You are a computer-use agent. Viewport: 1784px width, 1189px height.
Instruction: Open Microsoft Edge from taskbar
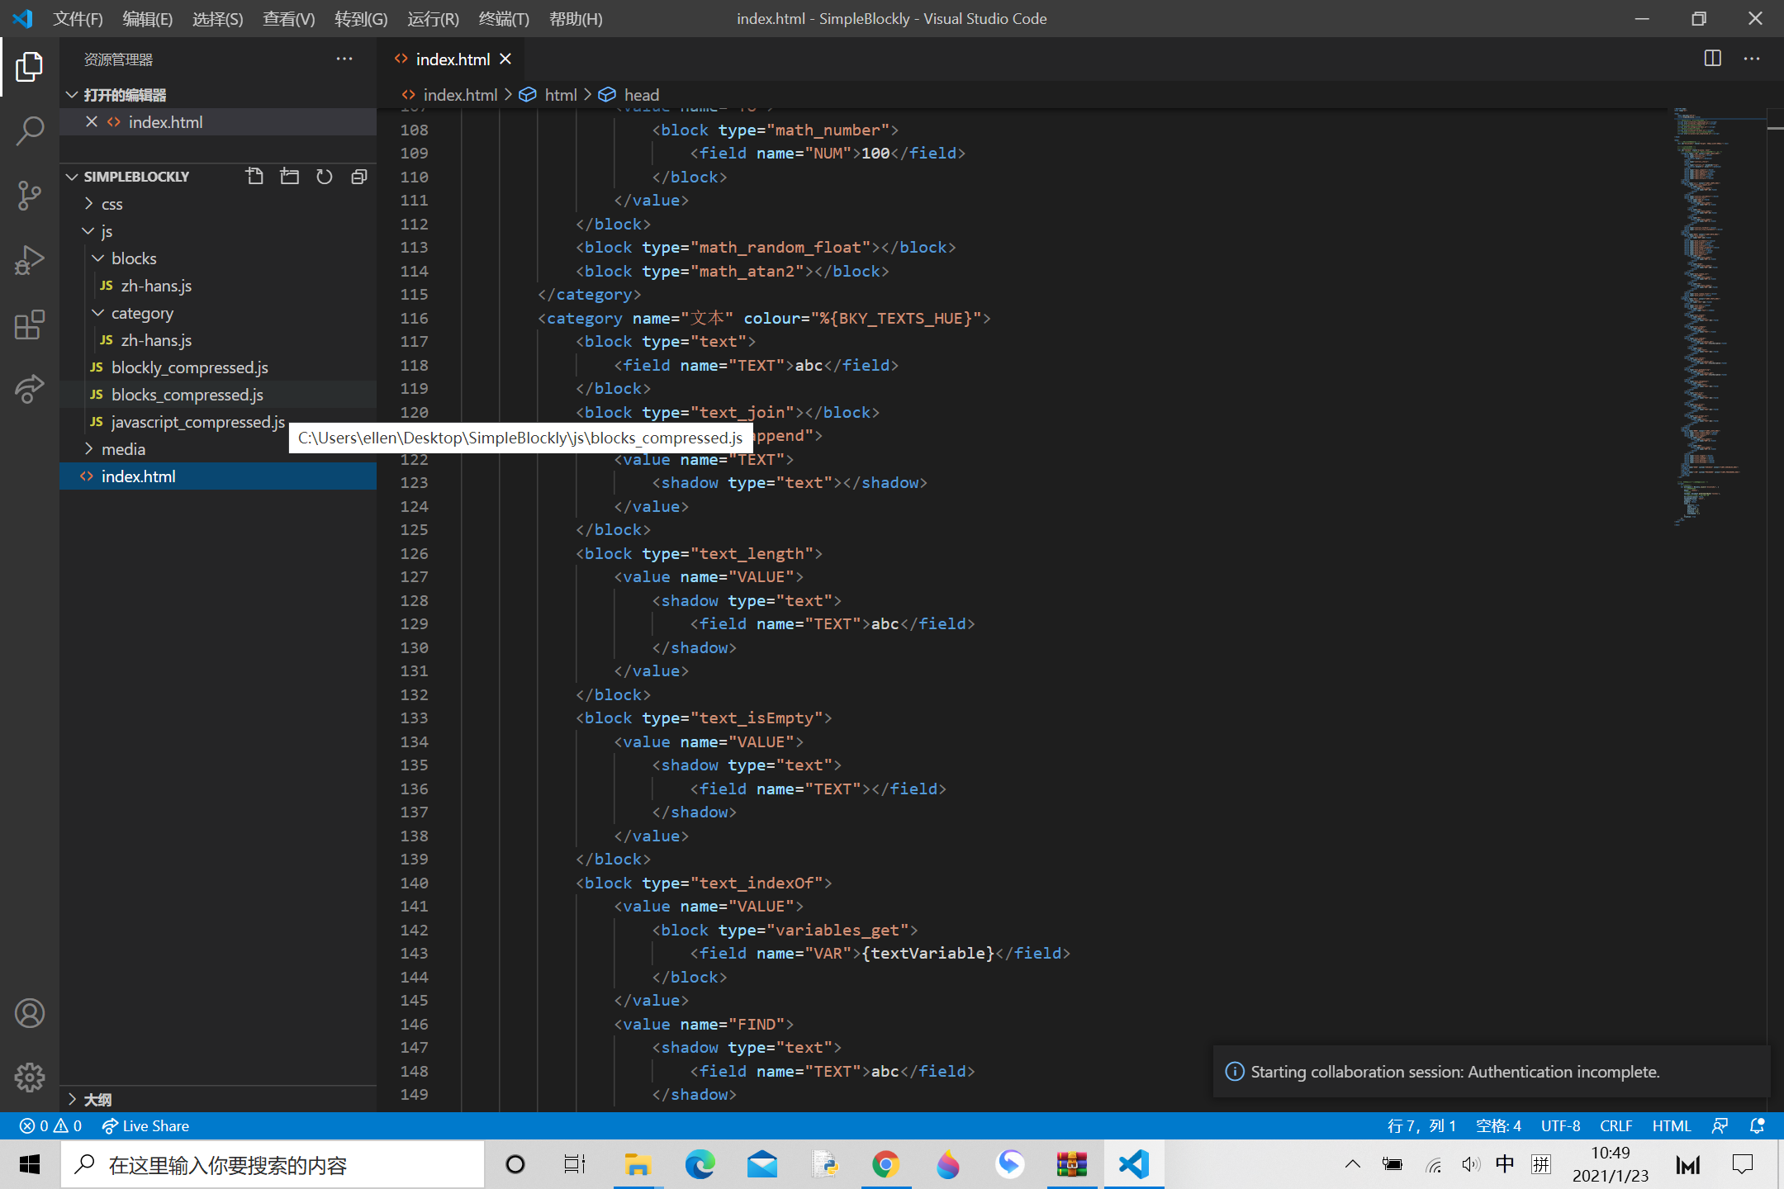pos(700,1165)
